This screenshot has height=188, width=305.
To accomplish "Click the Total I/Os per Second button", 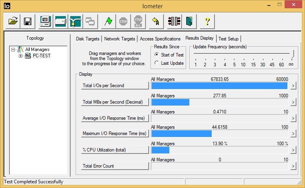I will pyautogui.click(x=115, y=86).
